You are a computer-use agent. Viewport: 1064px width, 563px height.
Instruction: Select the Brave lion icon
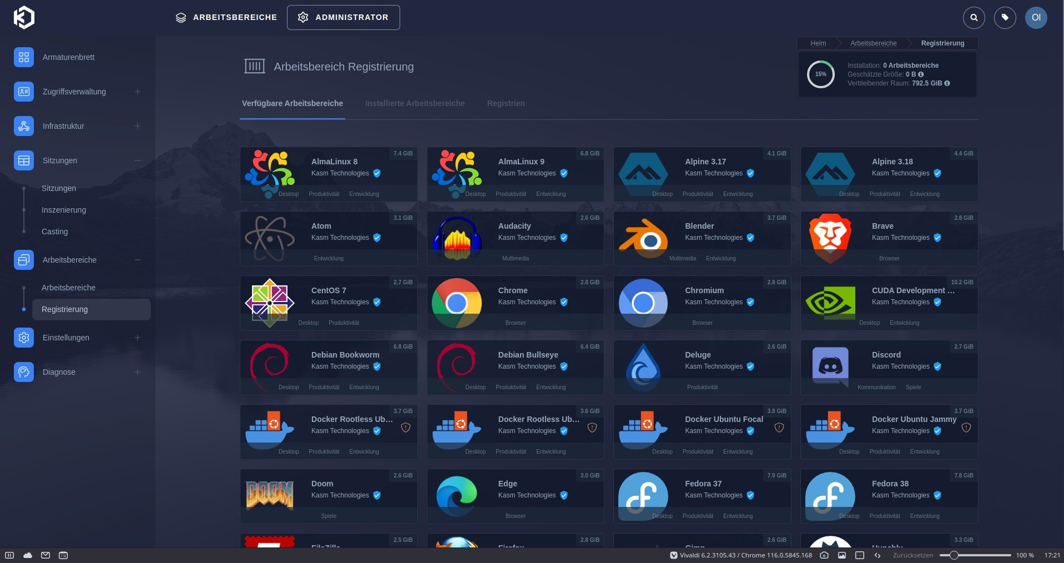tap(830, 238)
